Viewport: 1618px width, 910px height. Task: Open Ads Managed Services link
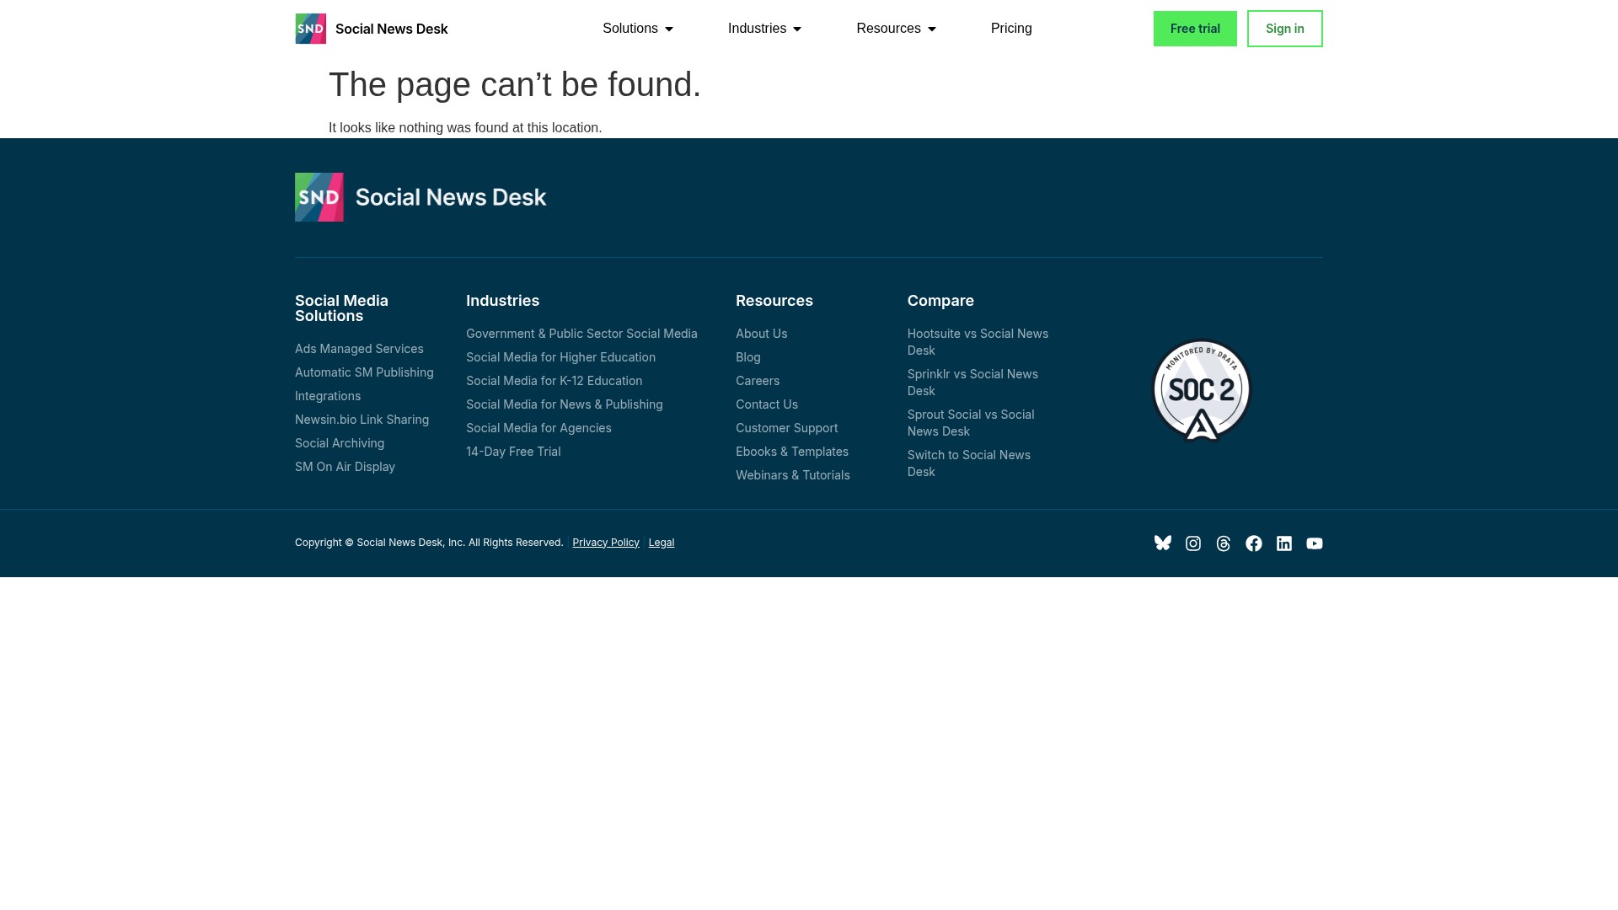[x=359, y=349]
